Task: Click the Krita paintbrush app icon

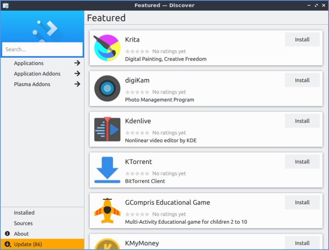Action: (107, 48)
